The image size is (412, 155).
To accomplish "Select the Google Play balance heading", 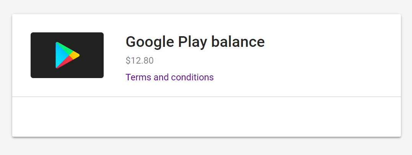I will click(x=195, y=42).
